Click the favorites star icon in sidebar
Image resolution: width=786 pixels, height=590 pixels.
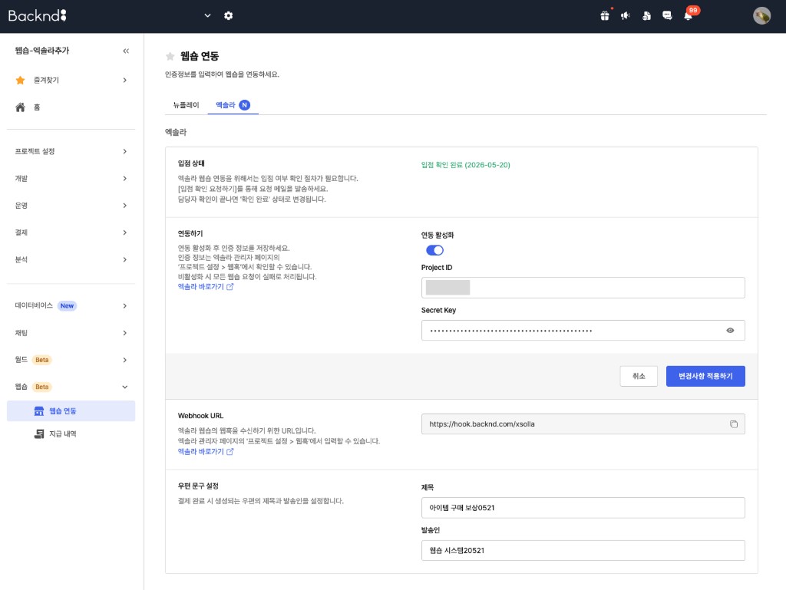pyautogui.click(x=20, y=80)
